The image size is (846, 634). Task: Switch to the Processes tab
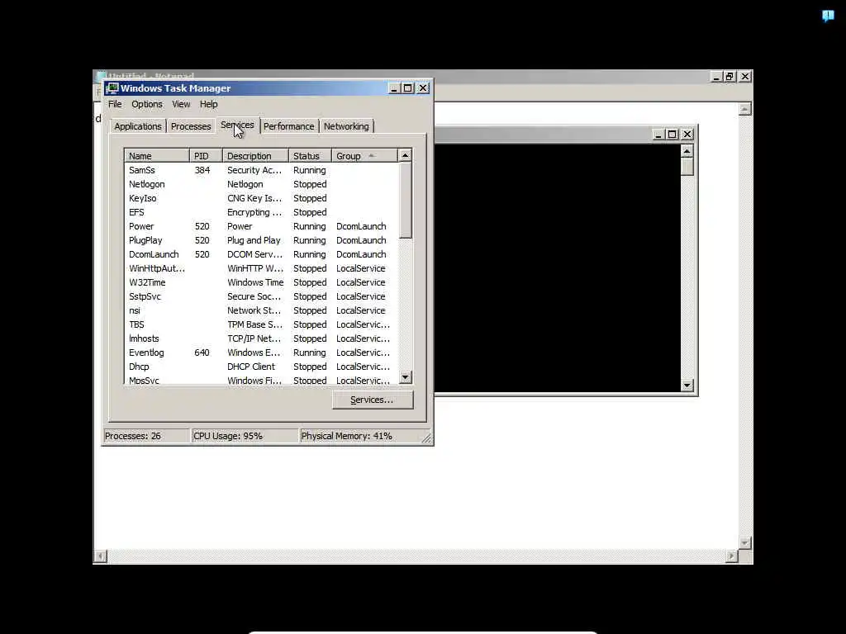191,126
